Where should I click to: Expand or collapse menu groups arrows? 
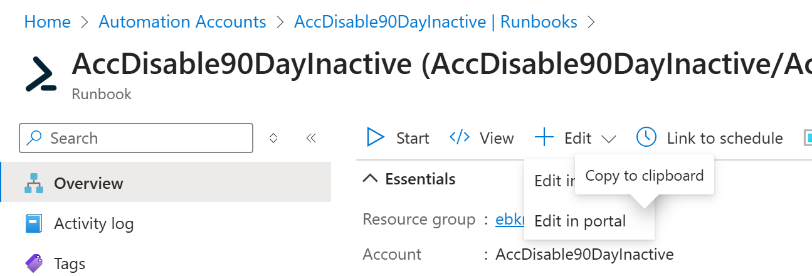(x=273, y=138)
